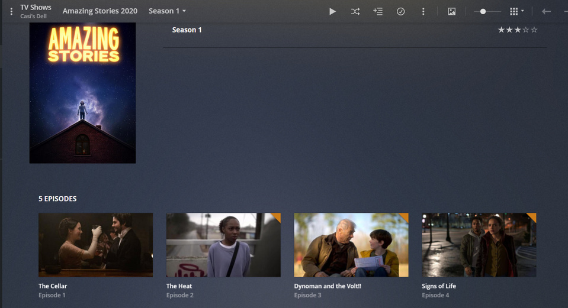
Task: Click Dynoman and the Volt!! title
Action: click(328, 286)
